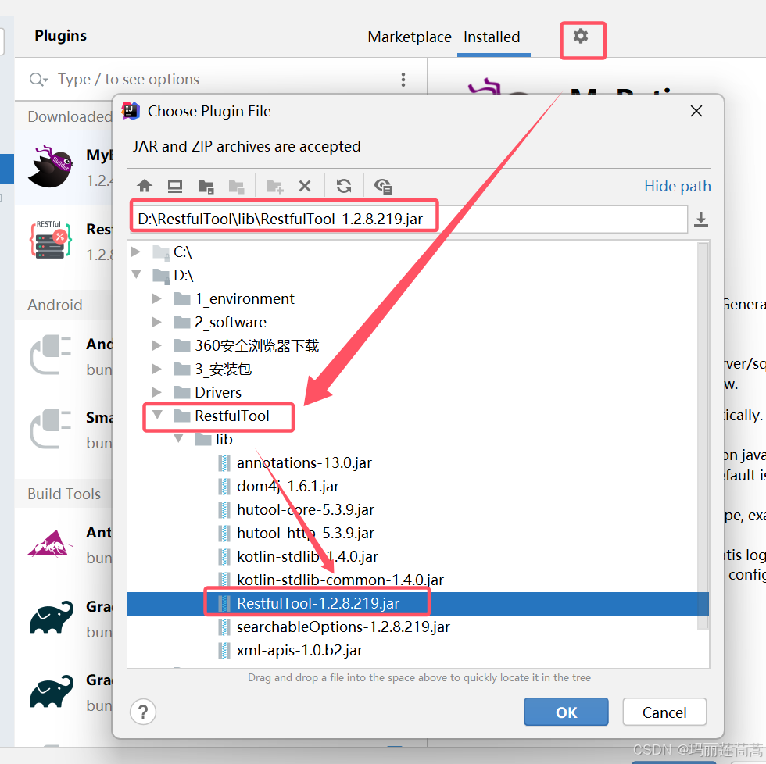Switch to the Installed tab
766x764 pixels.
(492, 37)
